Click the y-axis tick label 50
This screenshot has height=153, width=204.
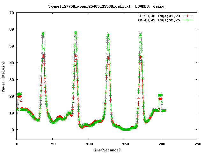point(11,46)
